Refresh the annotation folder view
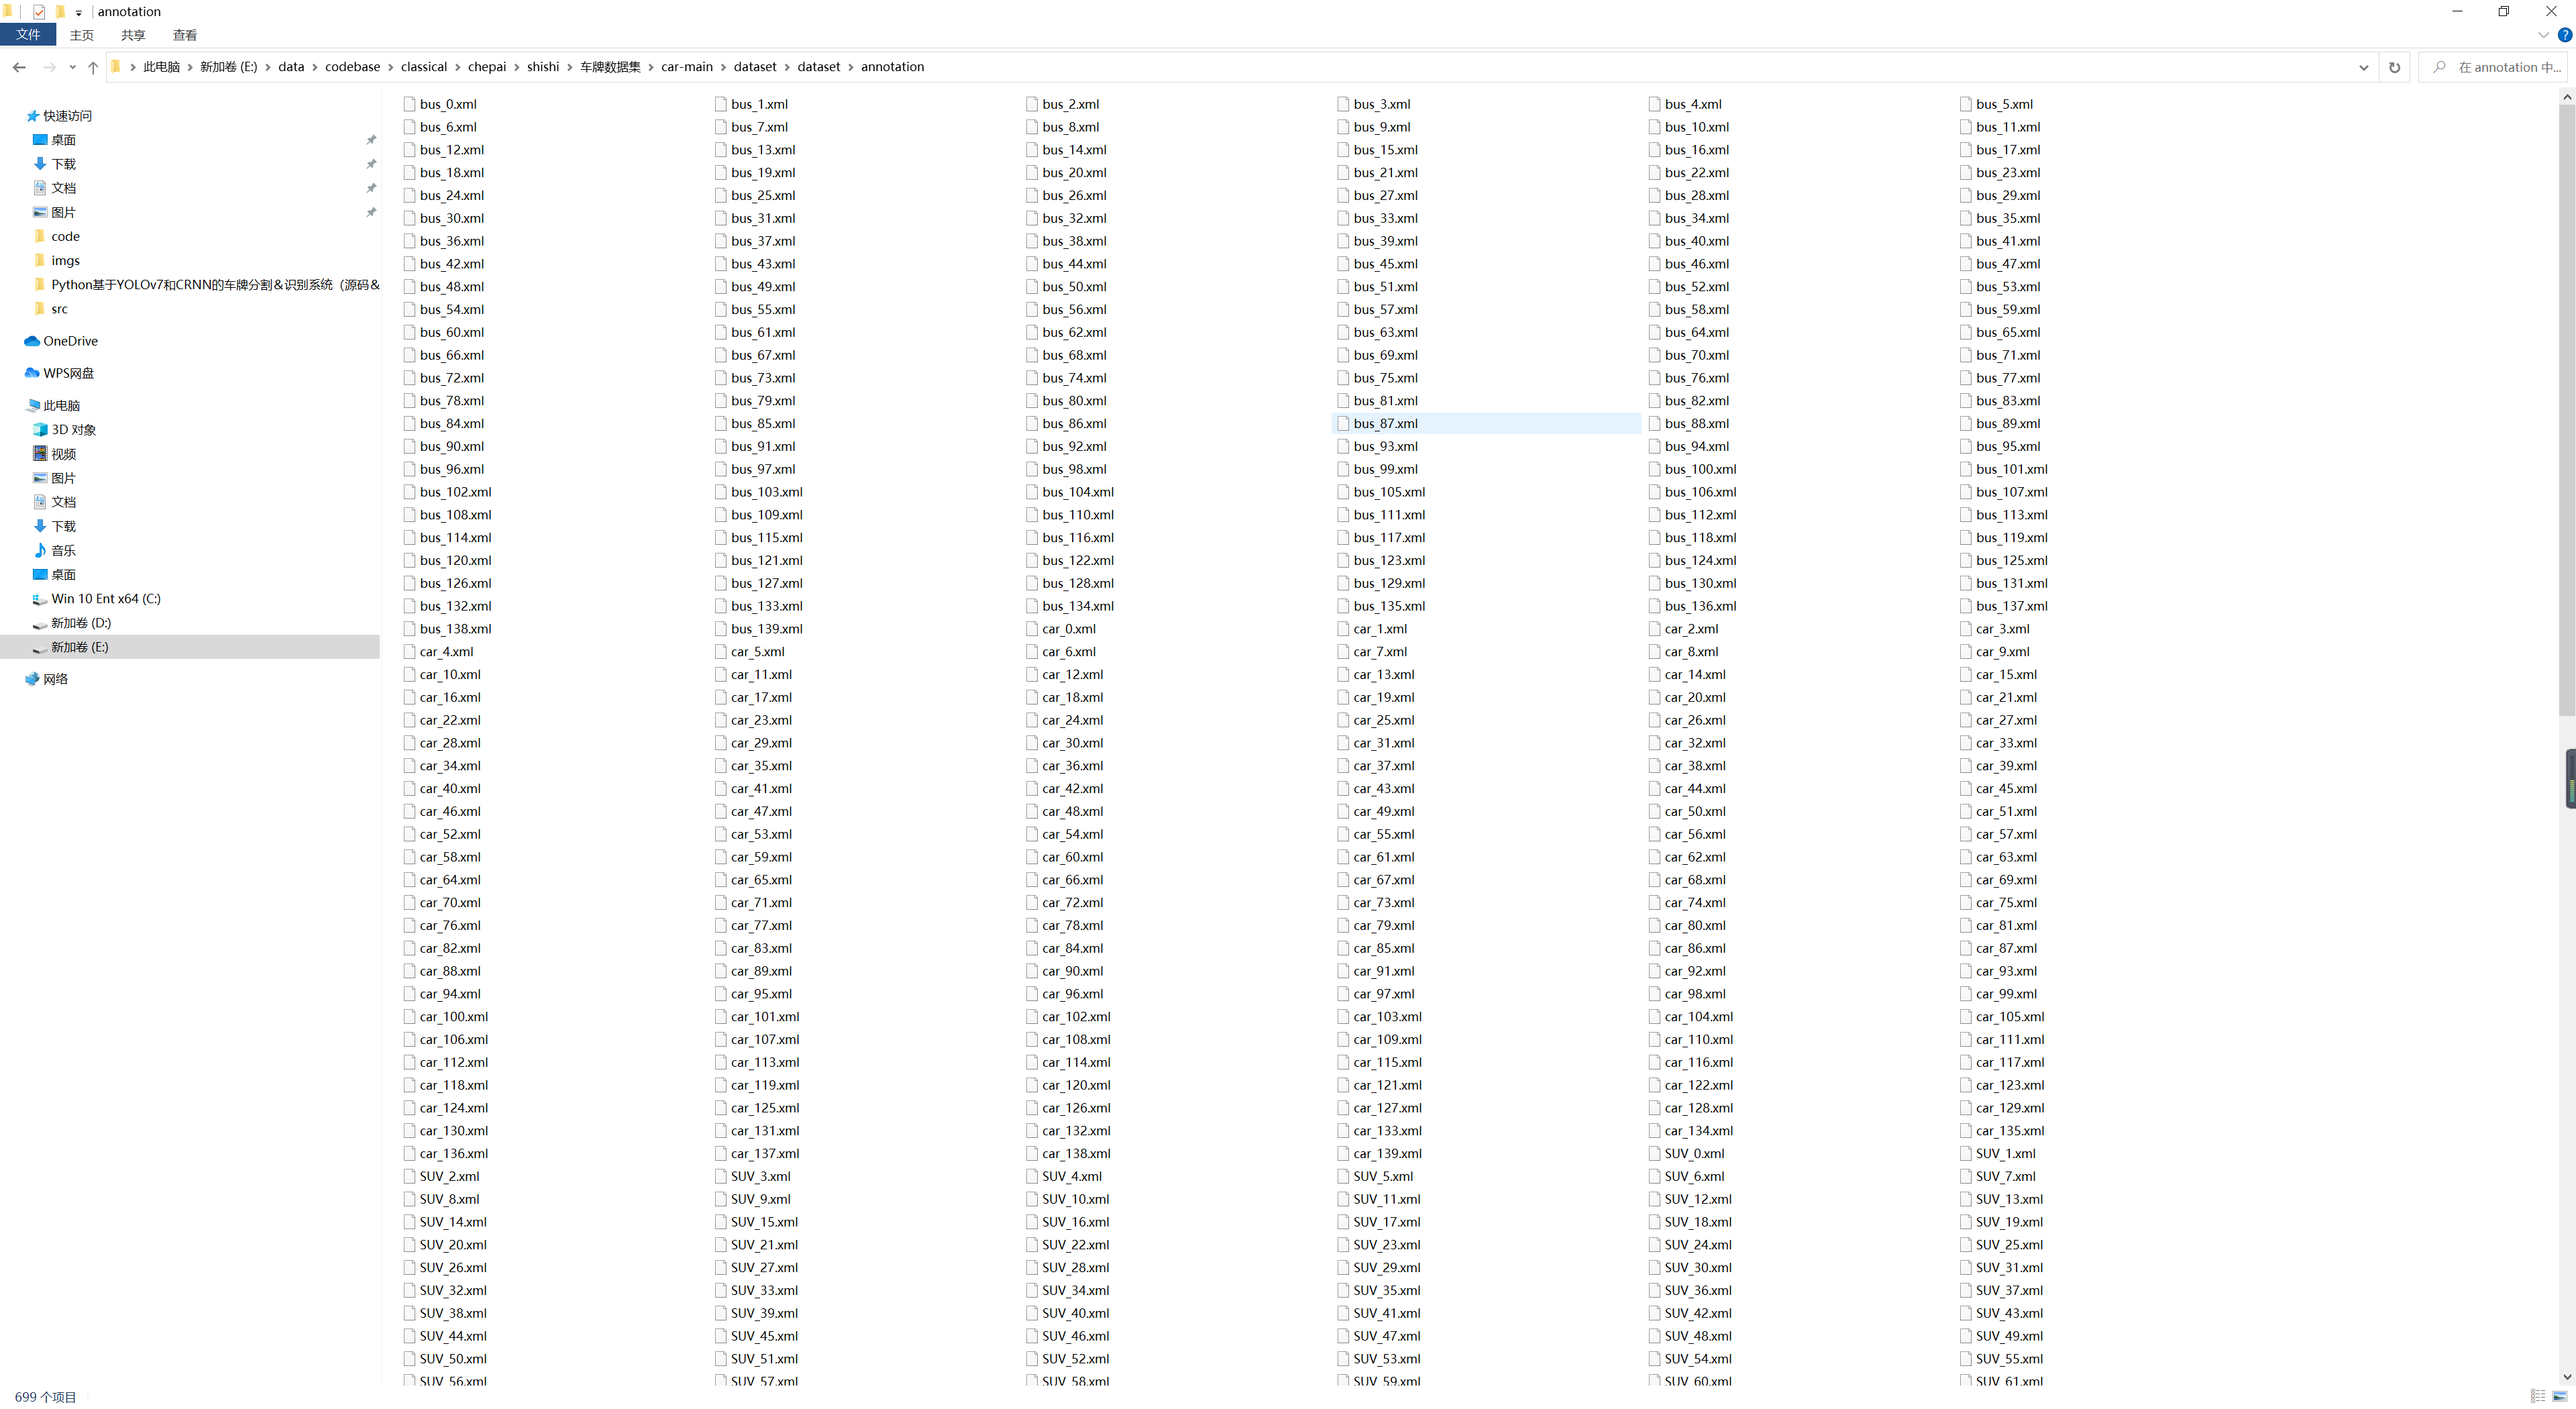 coord(2394,67)
